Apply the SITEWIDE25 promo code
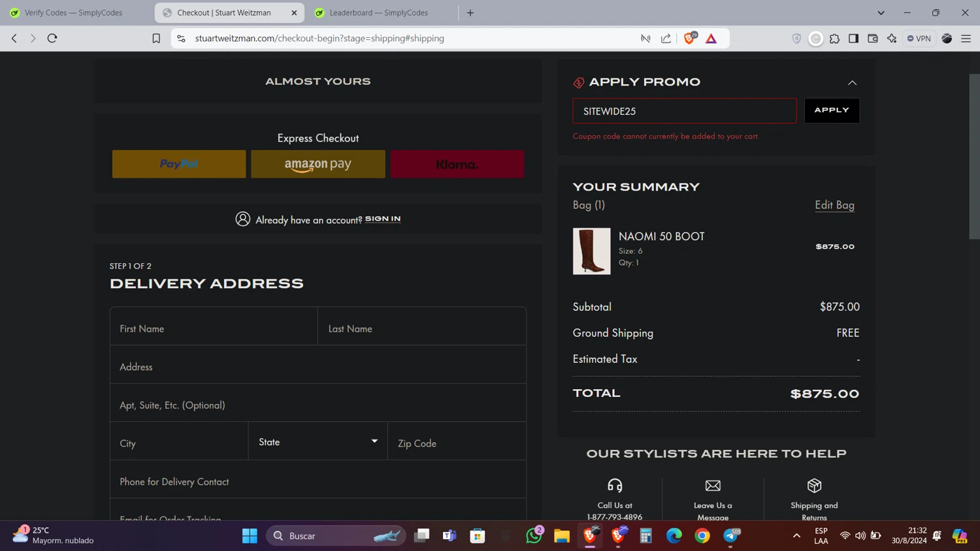 click(x=832, y=110)
